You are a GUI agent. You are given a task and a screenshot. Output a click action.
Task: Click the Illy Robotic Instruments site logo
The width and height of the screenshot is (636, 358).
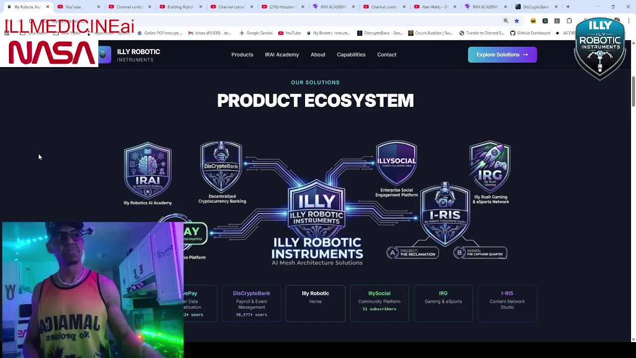(x=129, y=55)
